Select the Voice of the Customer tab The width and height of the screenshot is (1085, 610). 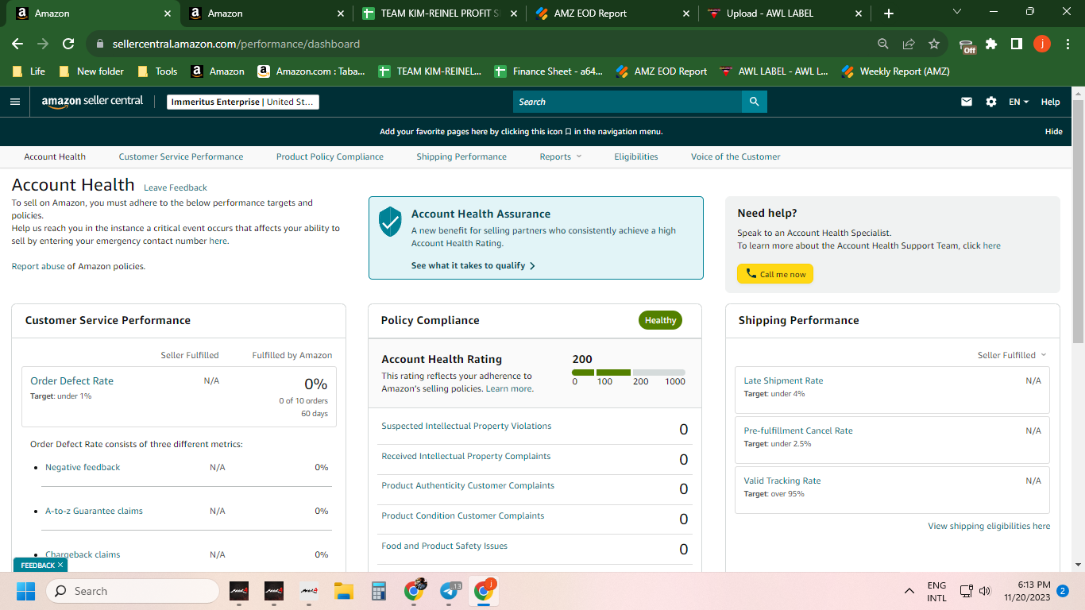pos(736,156)
